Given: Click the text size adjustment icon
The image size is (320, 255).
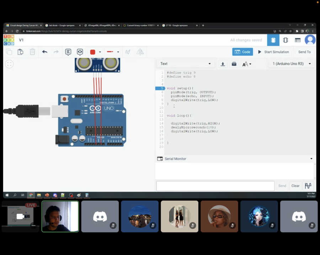Looking at the screenshot, I should coord(246,64).
